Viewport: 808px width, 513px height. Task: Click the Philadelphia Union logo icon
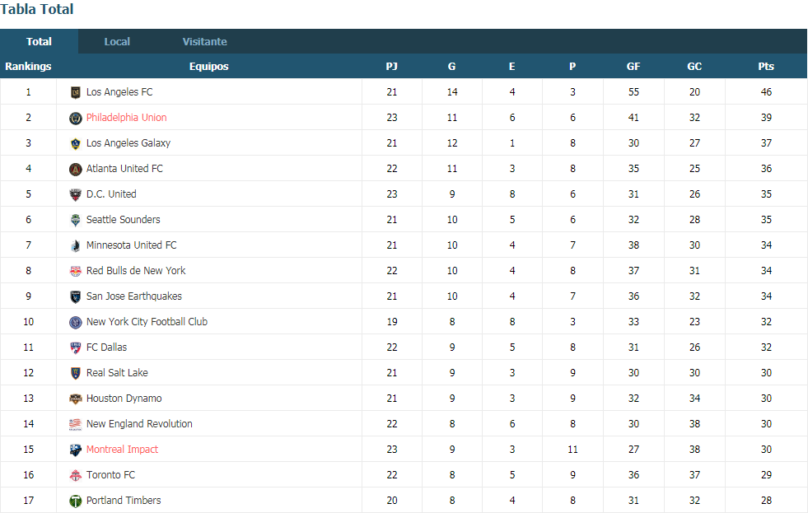[x=75, y=119]
